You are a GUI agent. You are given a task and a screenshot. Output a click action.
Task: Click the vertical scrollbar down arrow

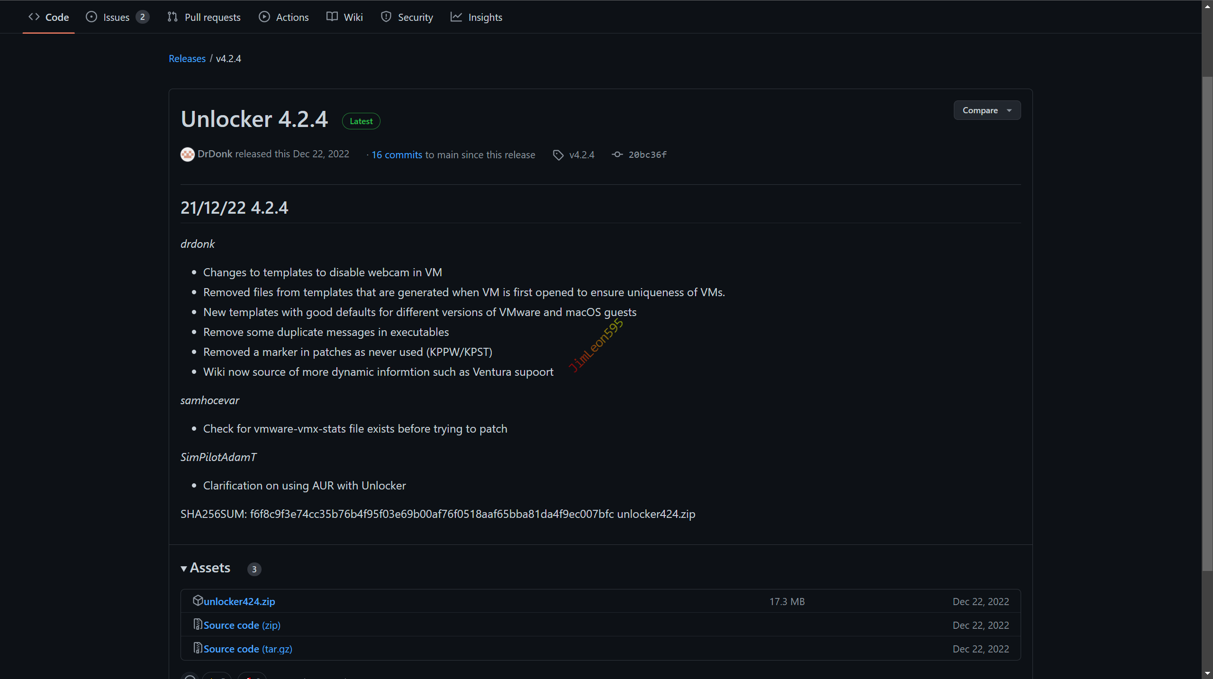point(1207,673)
